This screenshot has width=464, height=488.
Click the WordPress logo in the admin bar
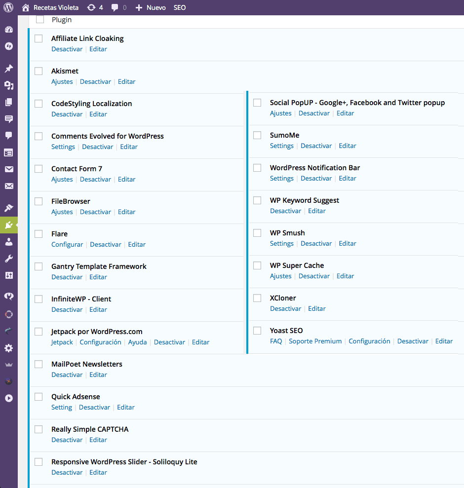point(8,7)
